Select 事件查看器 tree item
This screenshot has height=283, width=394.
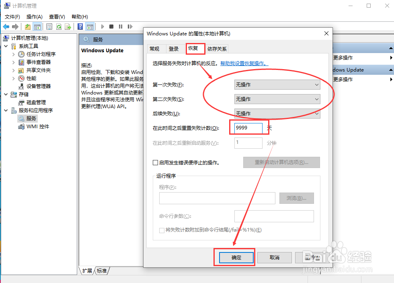[39, 62]
